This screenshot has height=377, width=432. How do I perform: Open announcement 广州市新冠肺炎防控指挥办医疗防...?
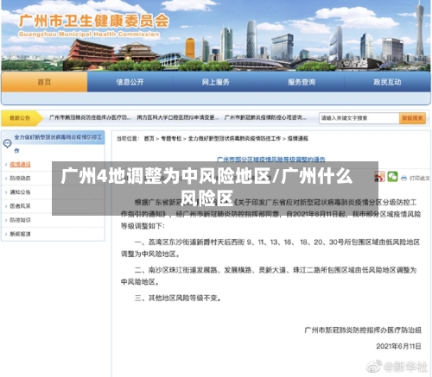point(90,117)
